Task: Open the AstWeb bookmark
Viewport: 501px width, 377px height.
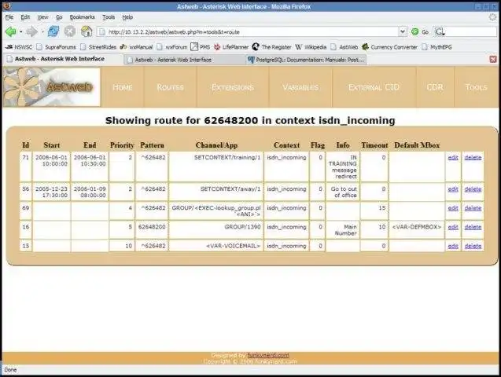Action: [x=344, y=47]
